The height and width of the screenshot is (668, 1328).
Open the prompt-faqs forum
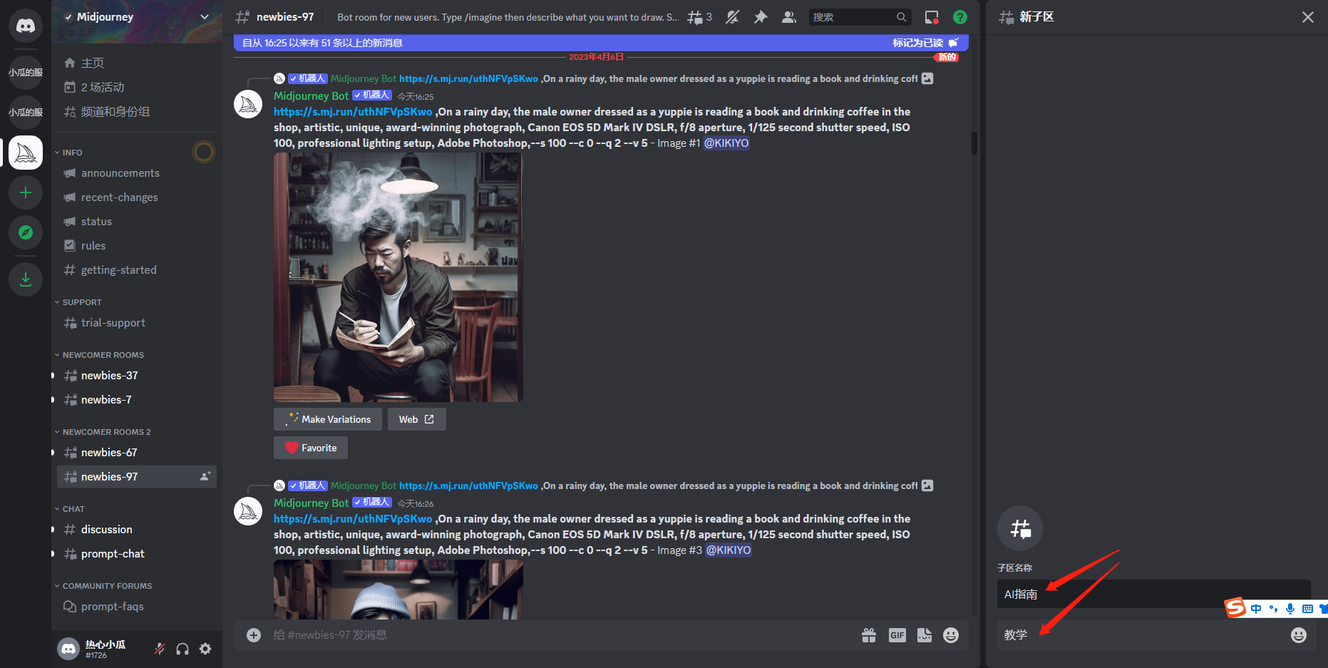[x=137, y=607]
